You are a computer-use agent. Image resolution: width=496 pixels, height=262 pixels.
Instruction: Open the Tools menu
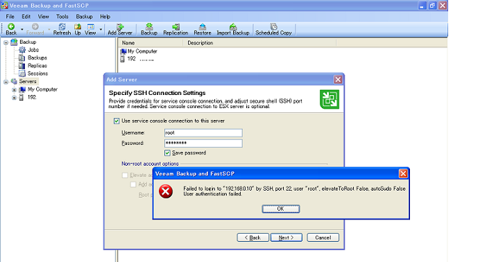(62, 17)
